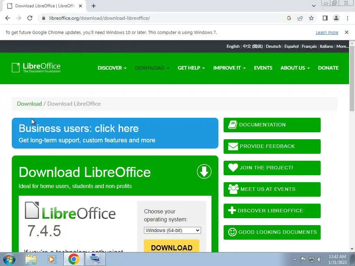
Task: Expand the ABOUT US menu
Action: [x=295, y=68]
